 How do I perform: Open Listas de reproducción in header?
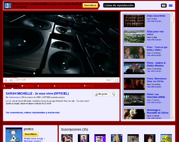click(119, 5)
